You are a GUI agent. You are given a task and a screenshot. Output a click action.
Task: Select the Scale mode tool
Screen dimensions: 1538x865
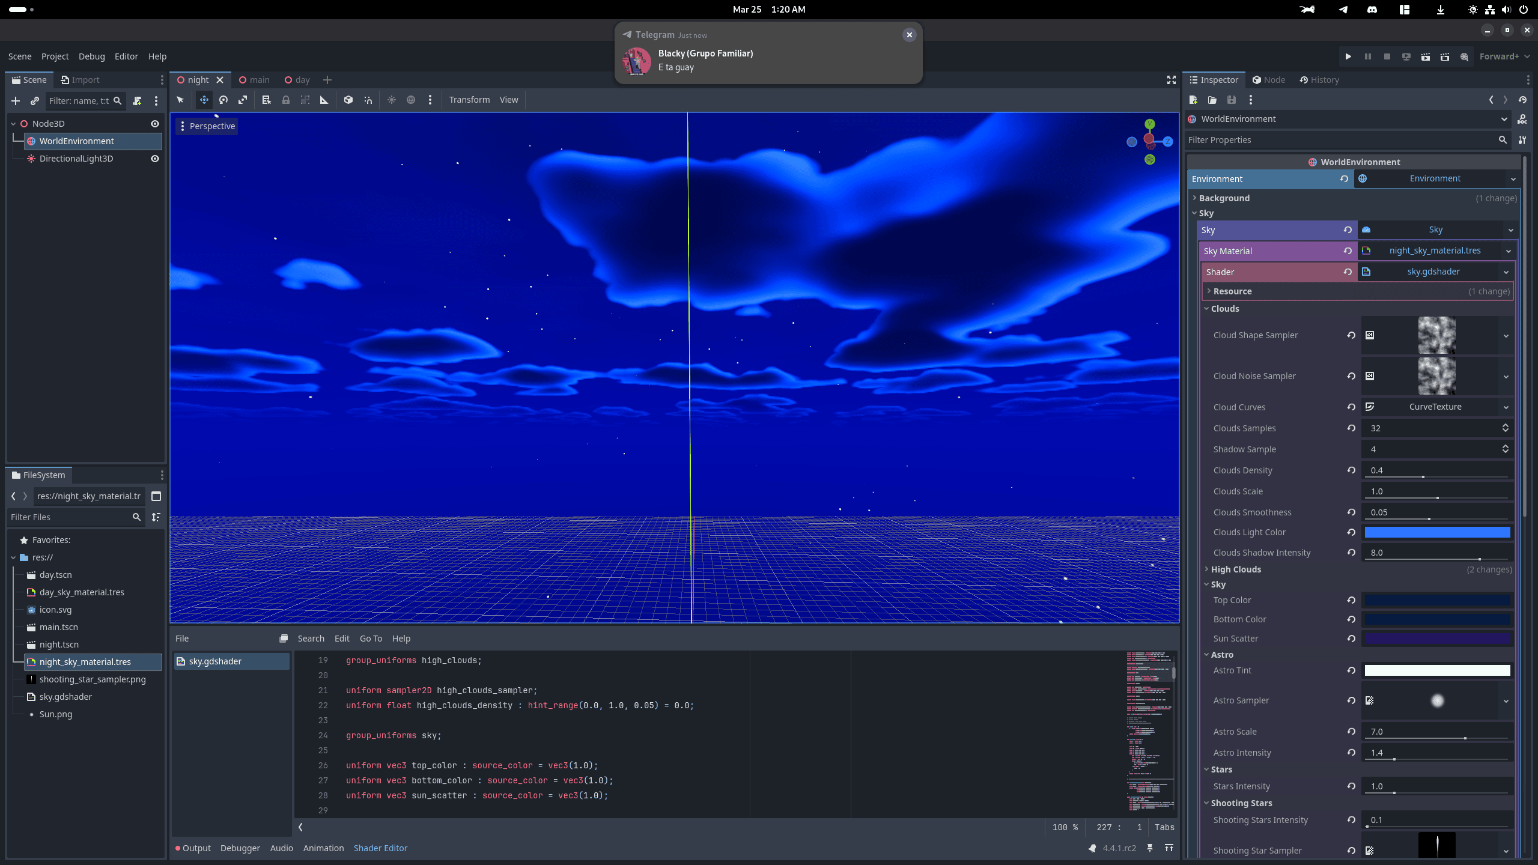coord(243,100)
